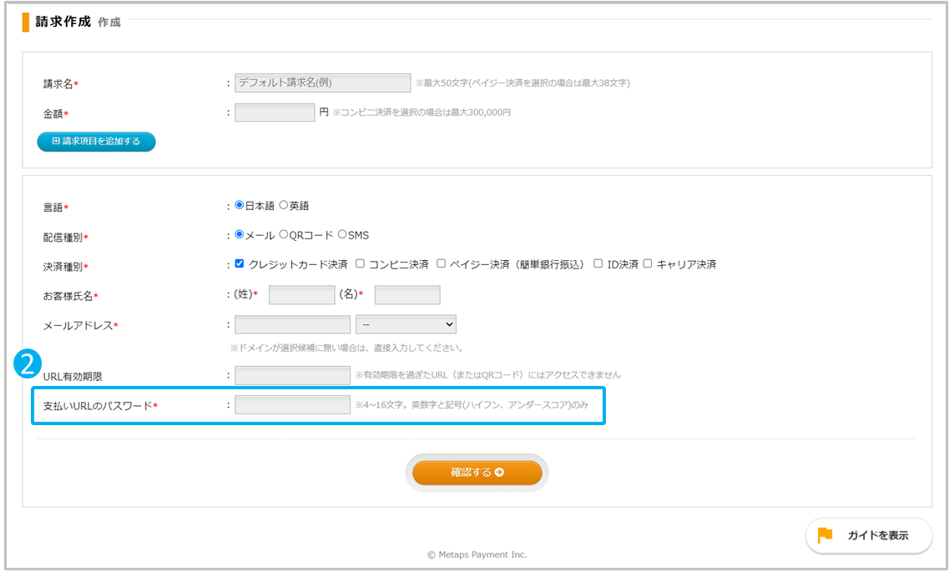
Task: Enable the コンビニ決済 checkbox
Action: [x=361, y=264]
